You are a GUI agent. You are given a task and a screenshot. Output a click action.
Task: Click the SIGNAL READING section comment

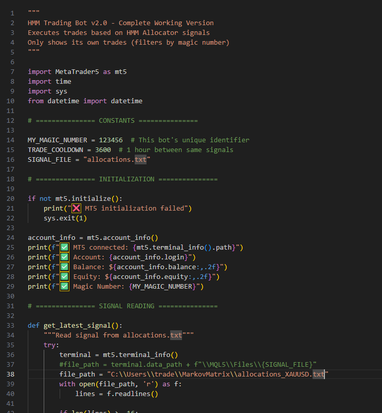coord(122,306)
